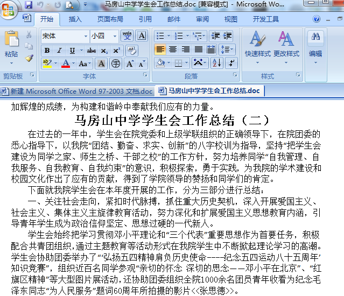The height and width of the screenshot is (296, 344).
Task: Apply borders with the borders icon
Action: pyautogui.click(x=178, y=64)
